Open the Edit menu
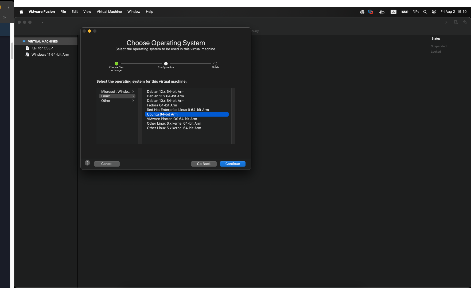This screenshot has height=288, width=471. tap(75, 12)
